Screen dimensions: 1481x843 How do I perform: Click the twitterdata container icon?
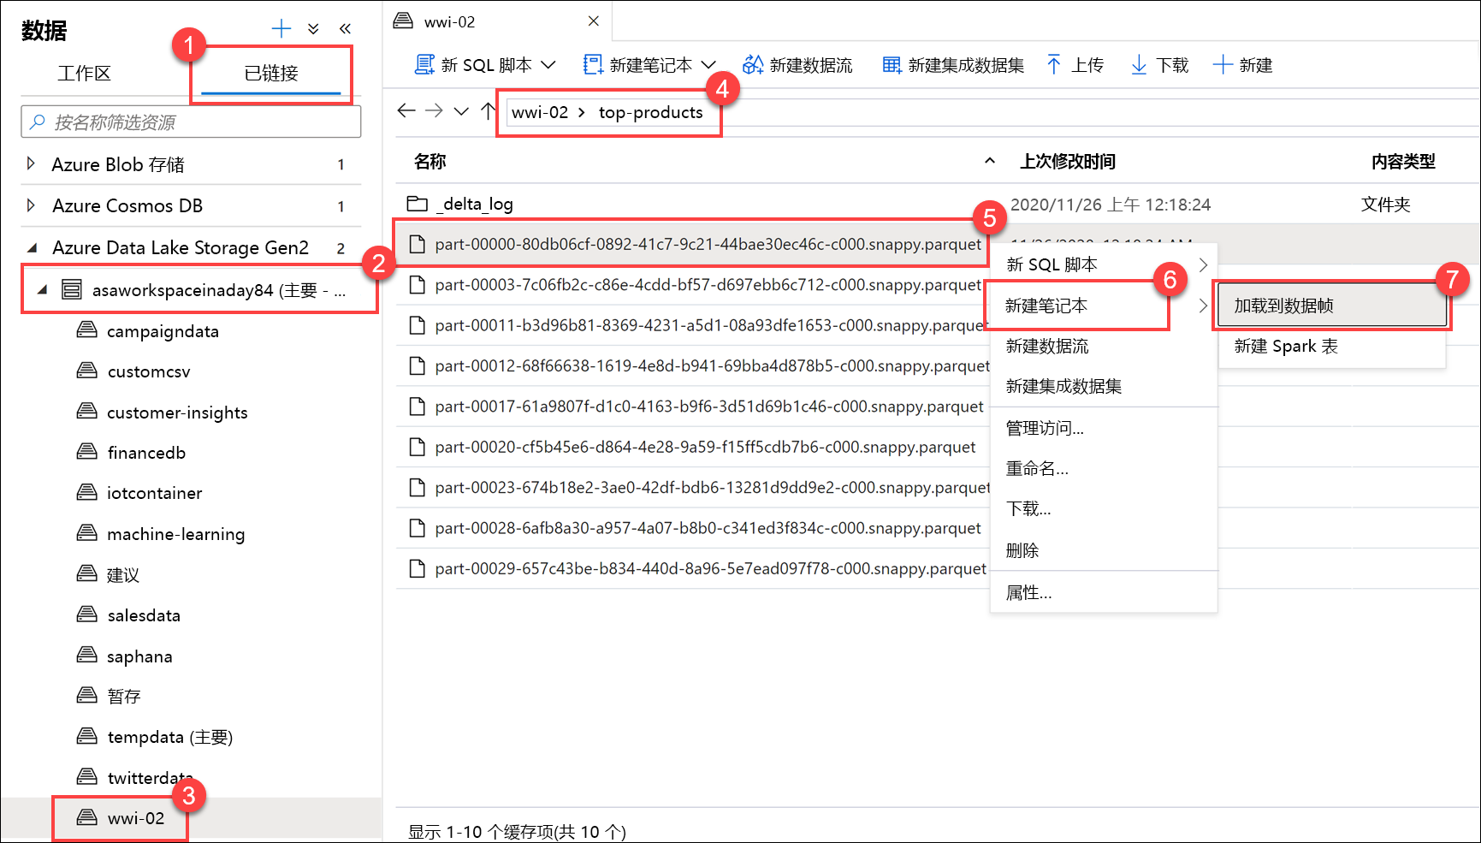coord(87,776)
